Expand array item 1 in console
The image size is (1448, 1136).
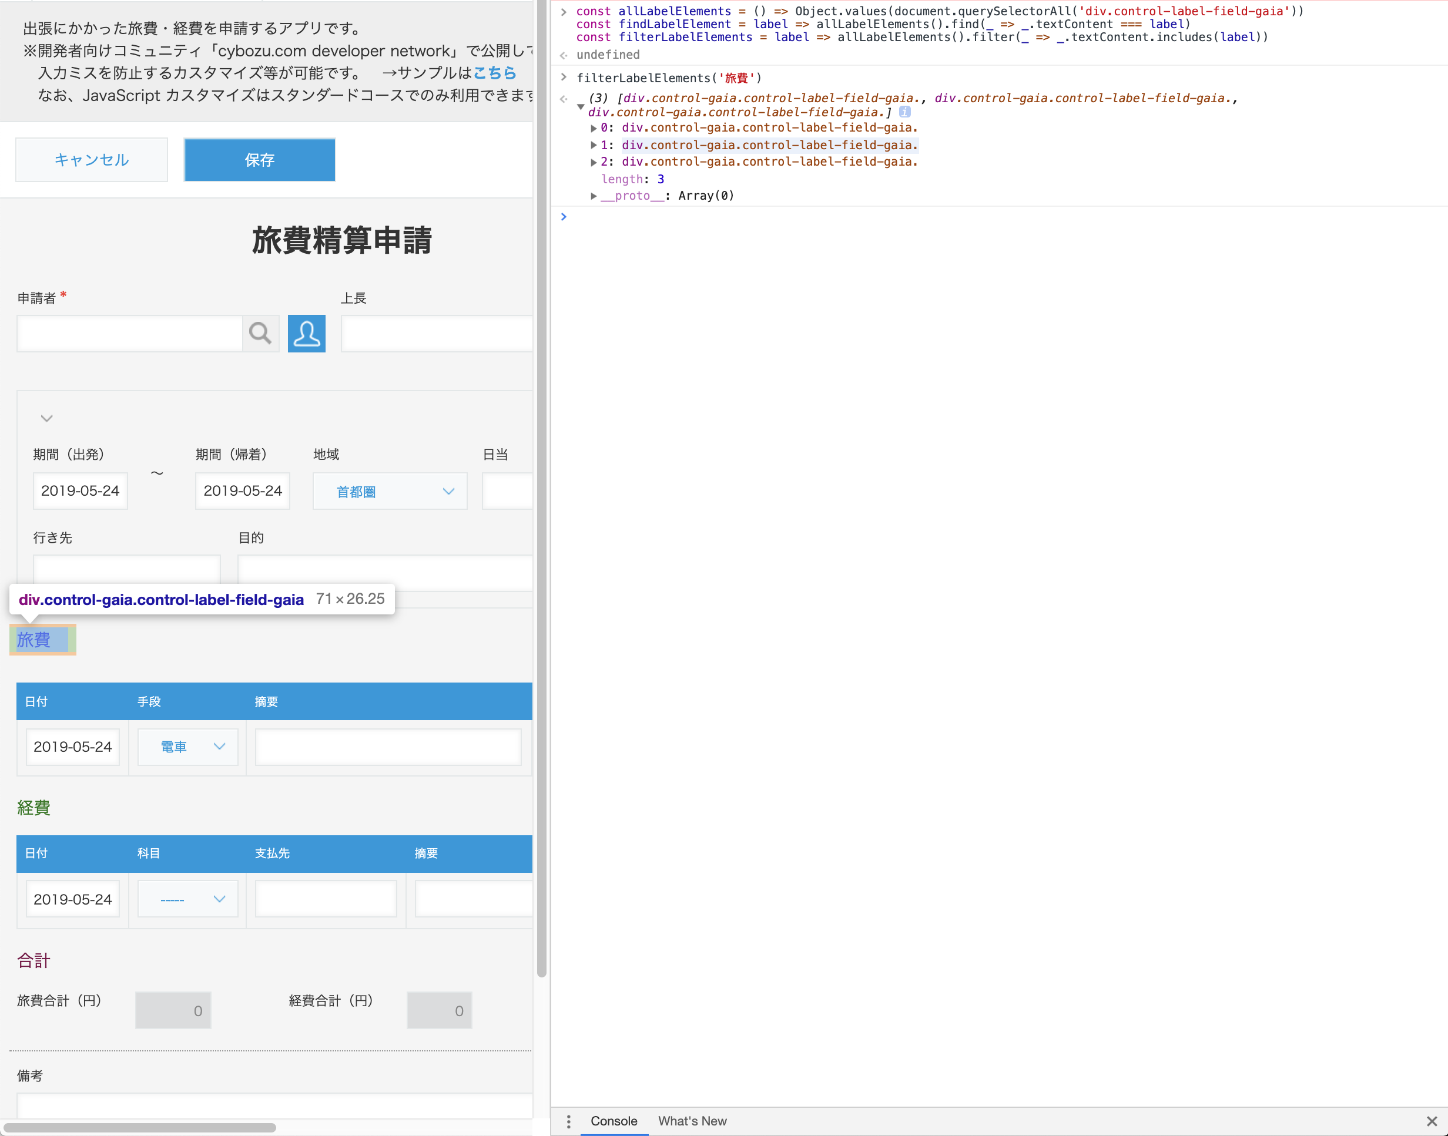(x=593, y=145)
